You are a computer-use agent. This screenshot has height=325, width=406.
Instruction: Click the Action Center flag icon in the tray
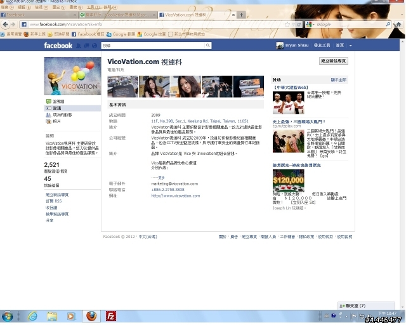point(354,316)
